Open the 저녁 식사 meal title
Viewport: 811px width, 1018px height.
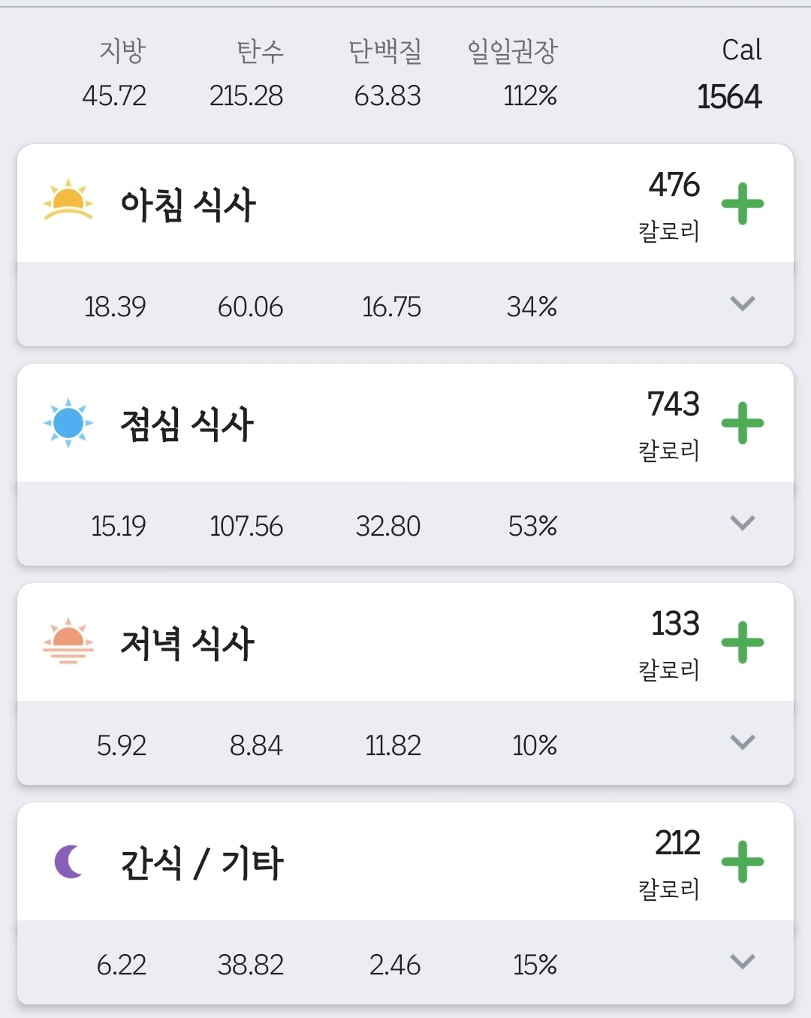click(188, 643)
